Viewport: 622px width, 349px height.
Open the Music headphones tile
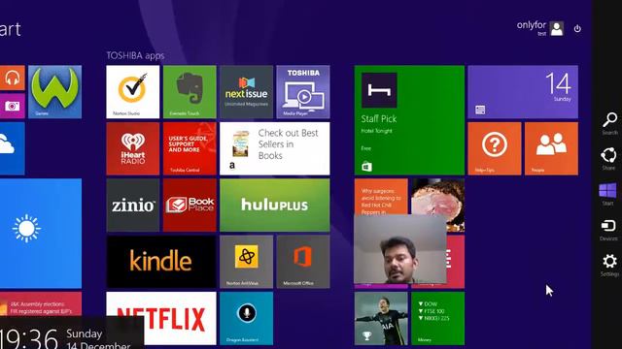click(x=13, y=78)
